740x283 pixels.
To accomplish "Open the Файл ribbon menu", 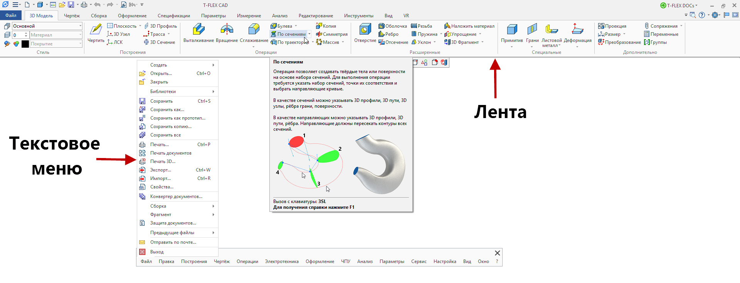I will point(11,15).
